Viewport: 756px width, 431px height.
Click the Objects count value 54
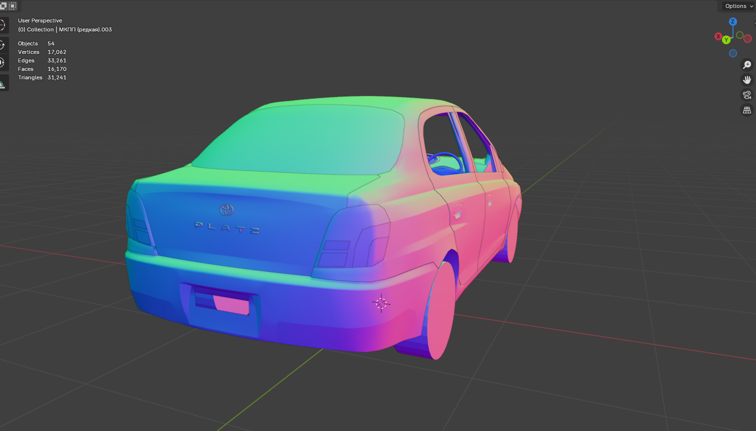pyautogui.click(x=51, y=43)
